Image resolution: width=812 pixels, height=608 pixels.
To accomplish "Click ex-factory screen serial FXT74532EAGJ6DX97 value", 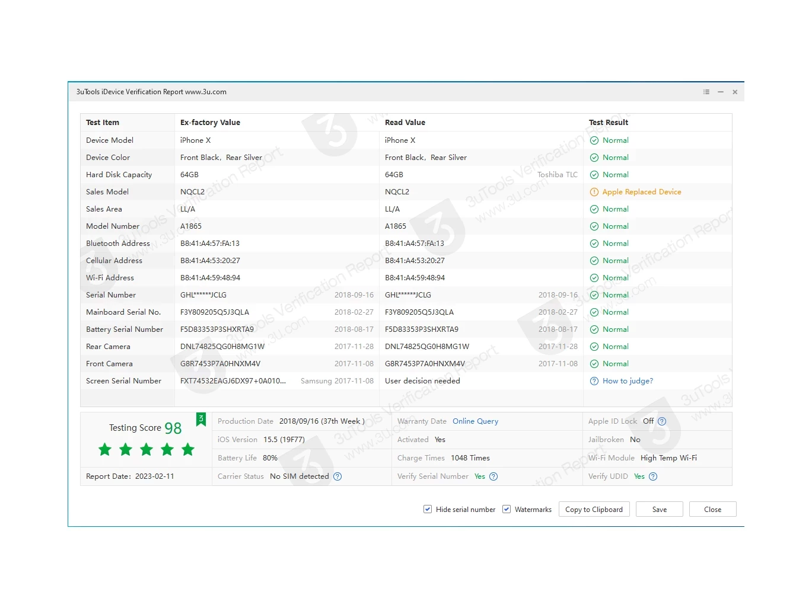I will point(233,381).
